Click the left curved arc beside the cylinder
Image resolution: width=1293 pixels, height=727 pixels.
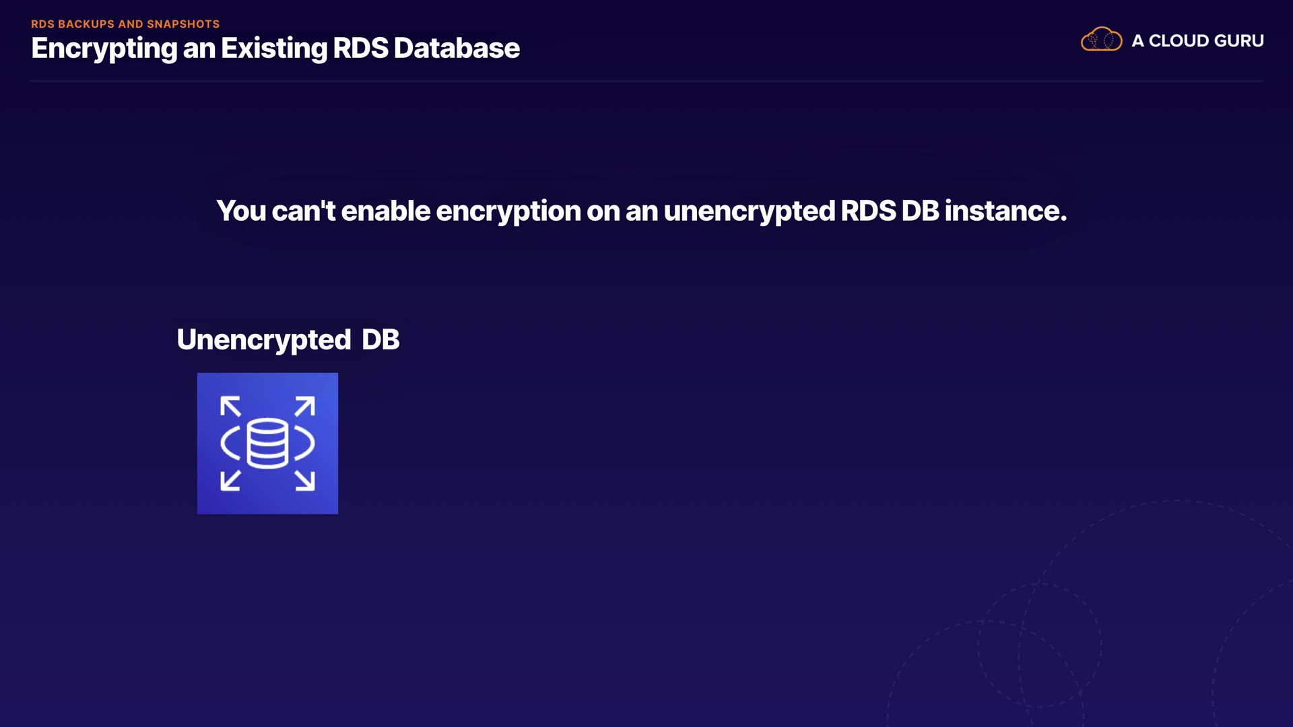pyautogui.click(x=229, y=444)
